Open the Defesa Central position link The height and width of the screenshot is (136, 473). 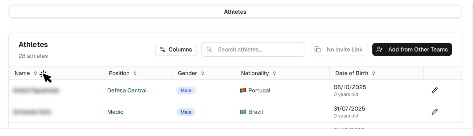(x=127, y=90)
